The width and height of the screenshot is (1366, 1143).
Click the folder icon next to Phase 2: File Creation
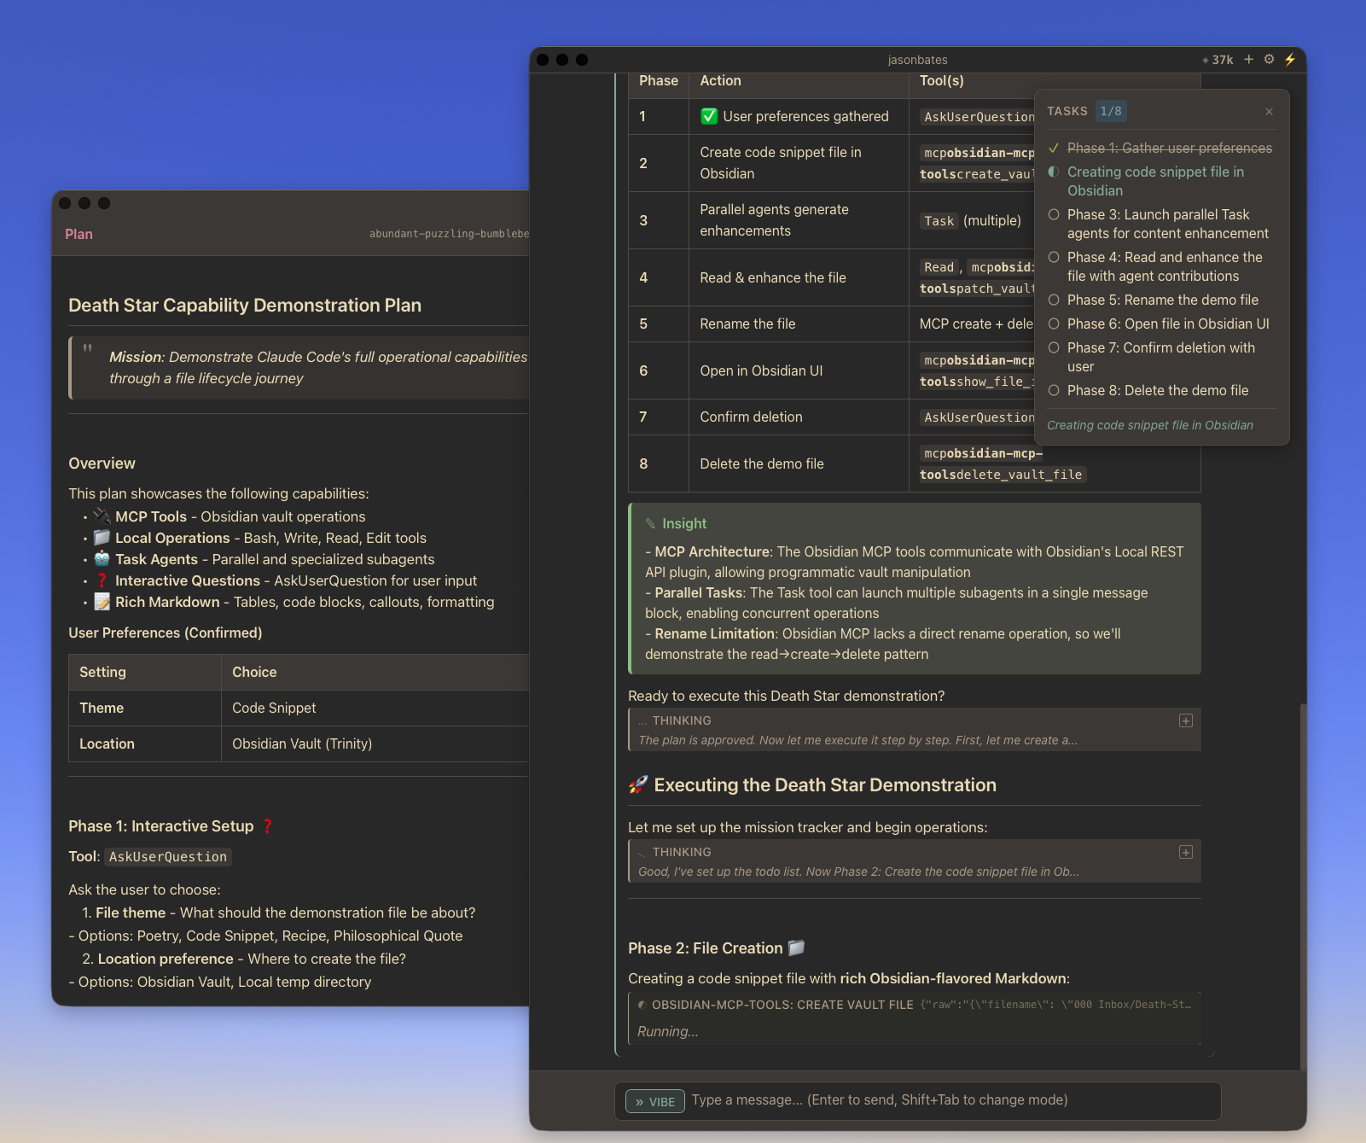tap(793, 948)
